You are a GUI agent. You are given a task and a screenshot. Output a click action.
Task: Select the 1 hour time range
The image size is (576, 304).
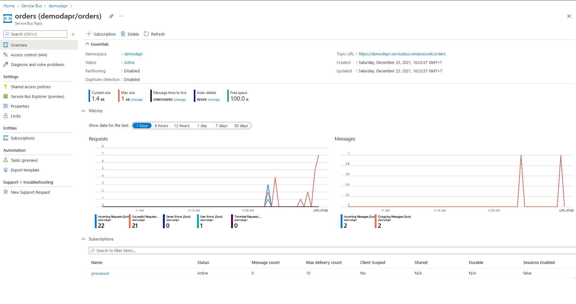tap(142, 126)
